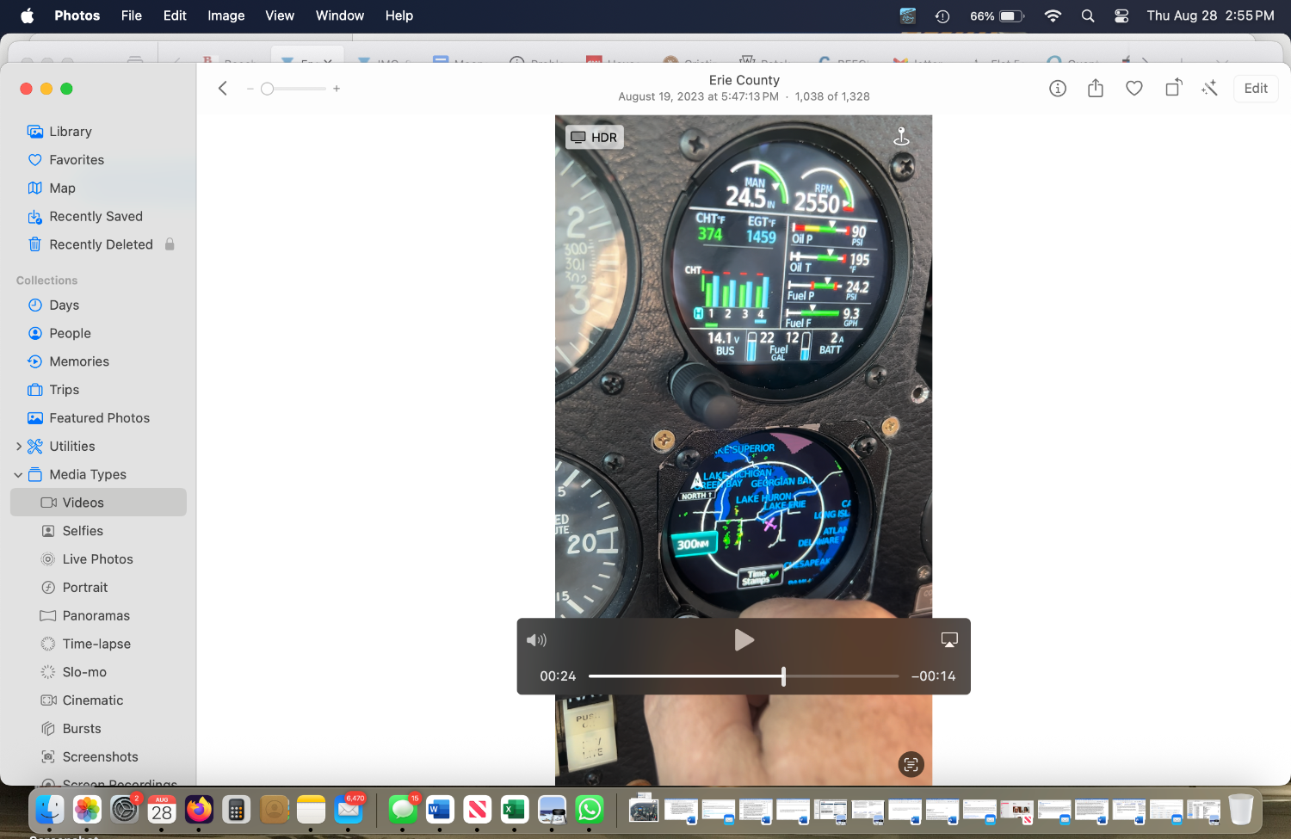Zoom out with the minus icon

250,89
